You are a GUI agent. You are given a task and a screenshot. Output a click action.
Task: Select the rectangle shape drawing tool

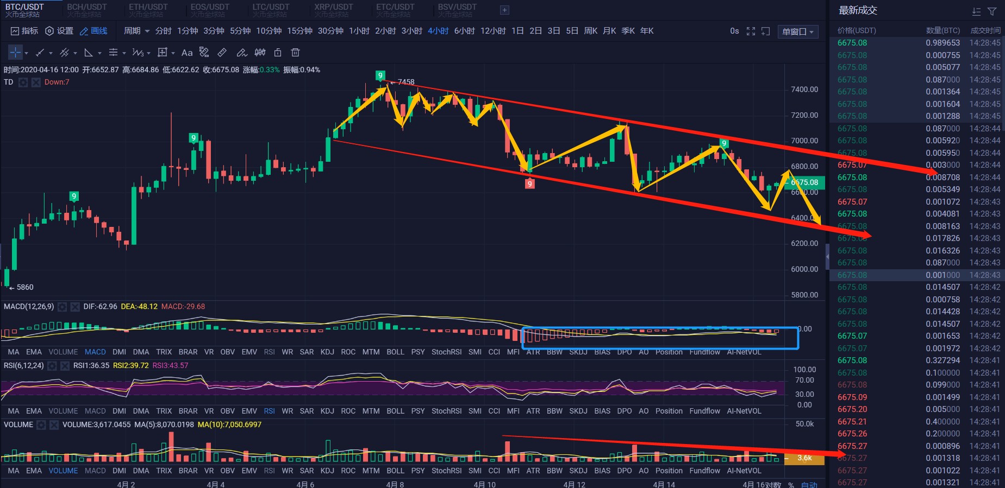pyautogui.click(x=162, y=53)
